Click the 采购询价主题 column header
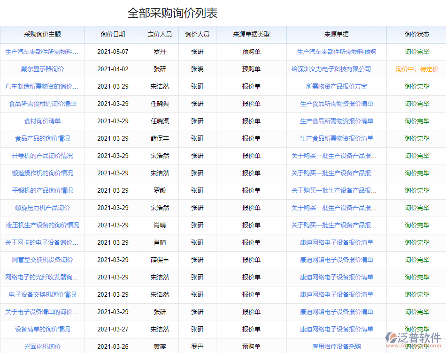This screenshot has height=353, width=446. [42, 34]
